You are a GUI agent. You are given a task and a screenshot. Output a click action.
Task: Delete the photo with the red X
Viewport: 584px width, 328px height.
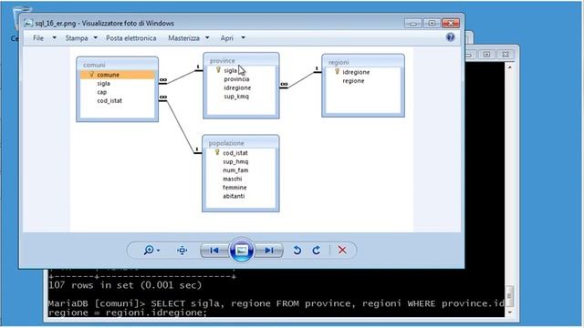click(342, 250)
